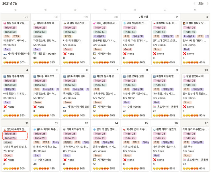
Task: Click the 타세놀ER tag on July 4 card
Action: click(x=10, y=89)
